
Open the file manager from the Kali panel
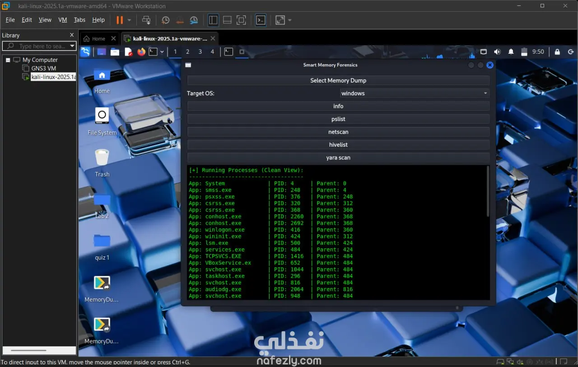pos(115,52)
